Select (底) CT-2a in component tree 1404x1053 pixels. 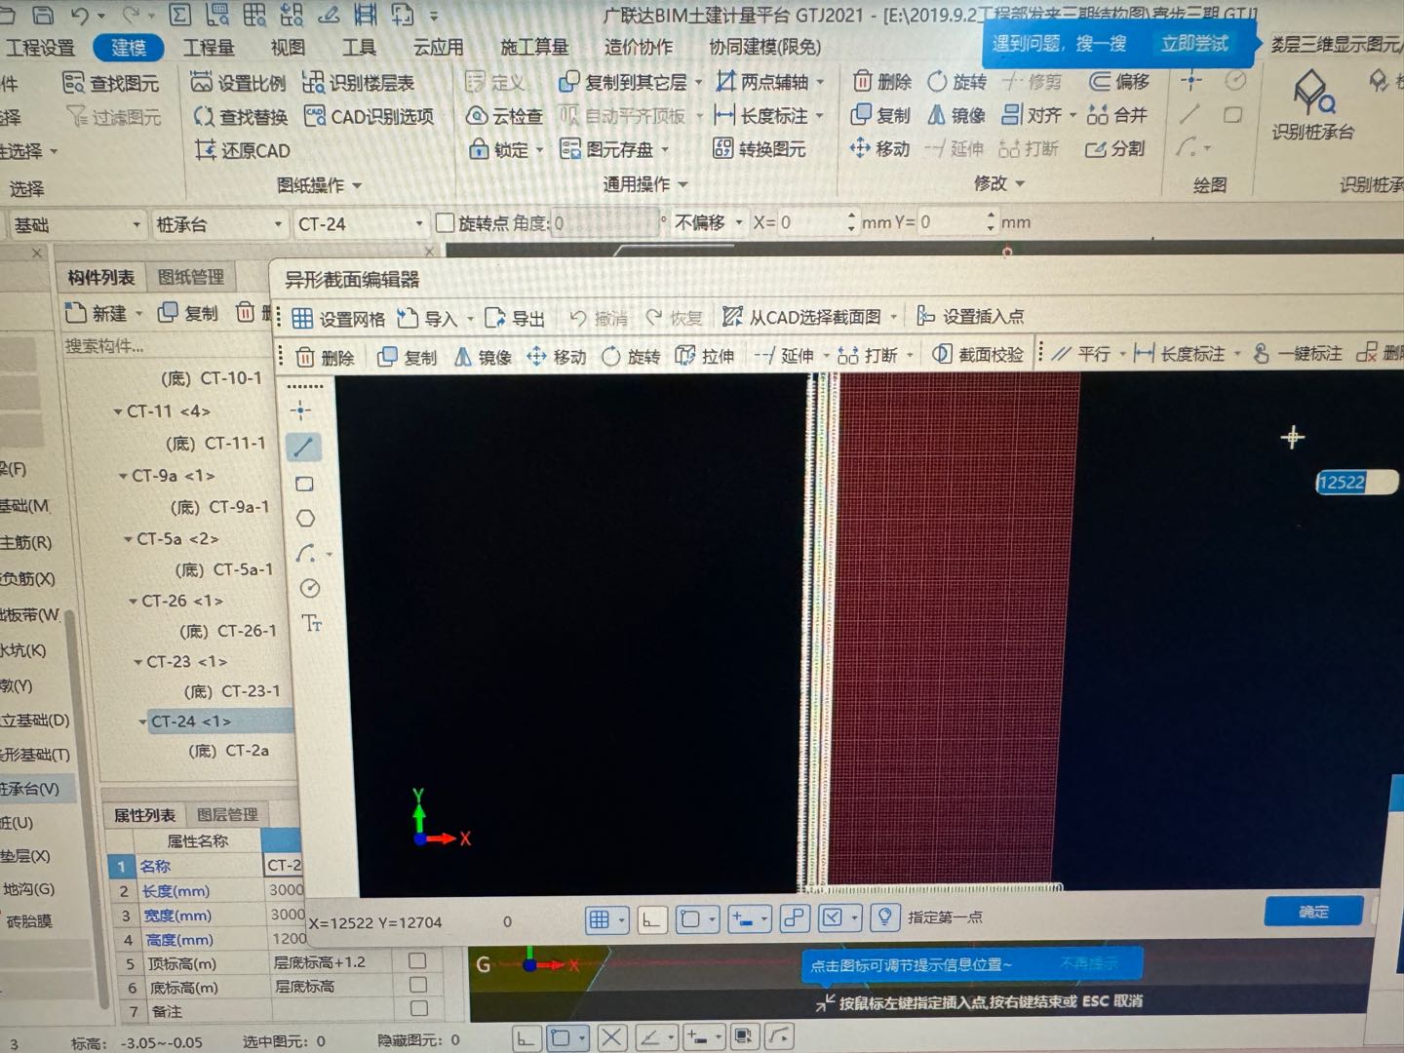pos(228,751)
